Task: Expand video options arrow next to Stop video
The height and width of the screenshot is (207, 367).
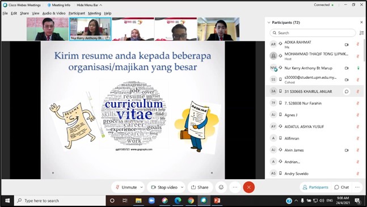Action: [x=182, y=187]
